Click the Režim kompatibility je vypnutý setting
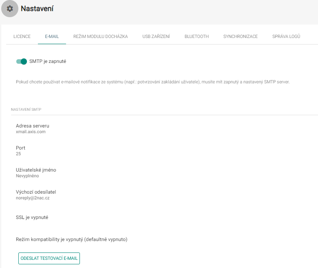The image size is (318, 268). pos(72,239)
